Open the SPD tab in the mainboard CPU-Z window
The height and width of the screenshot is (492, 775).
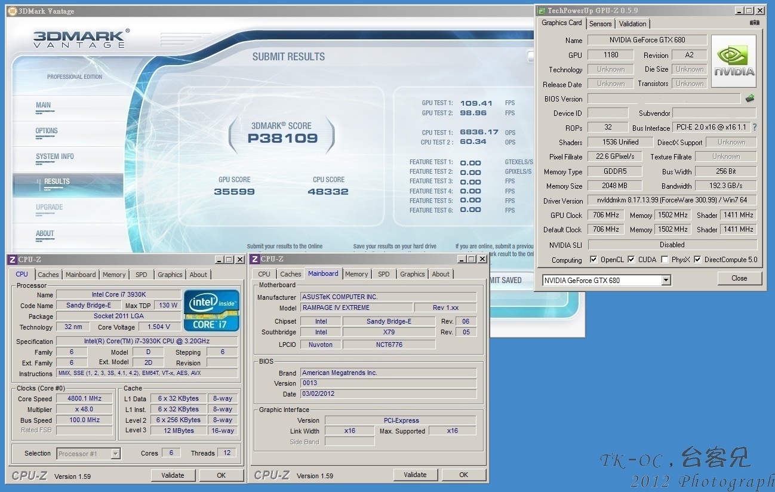point(383,274)
